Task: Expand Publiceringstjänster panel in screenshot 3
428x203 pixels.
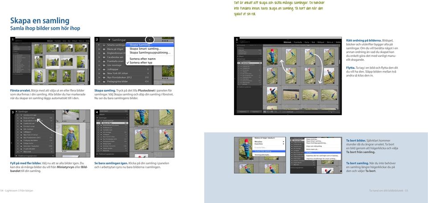Action: [x=16, y=156]
